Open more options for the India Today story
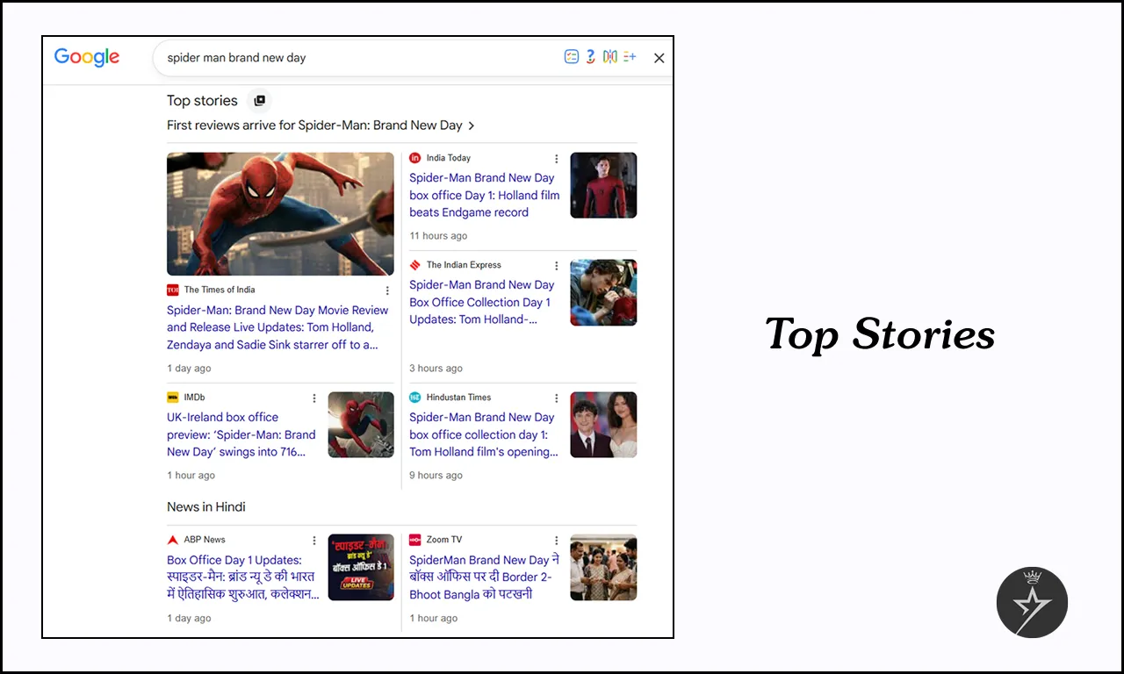The width and height of the screenshot is (1124, 674). [556, 159]
